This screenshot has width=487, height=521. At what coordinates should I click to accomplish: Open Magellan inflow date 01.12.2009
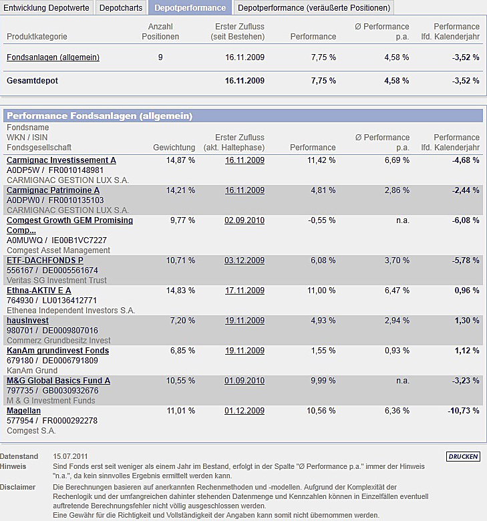(x=245, y=411)
